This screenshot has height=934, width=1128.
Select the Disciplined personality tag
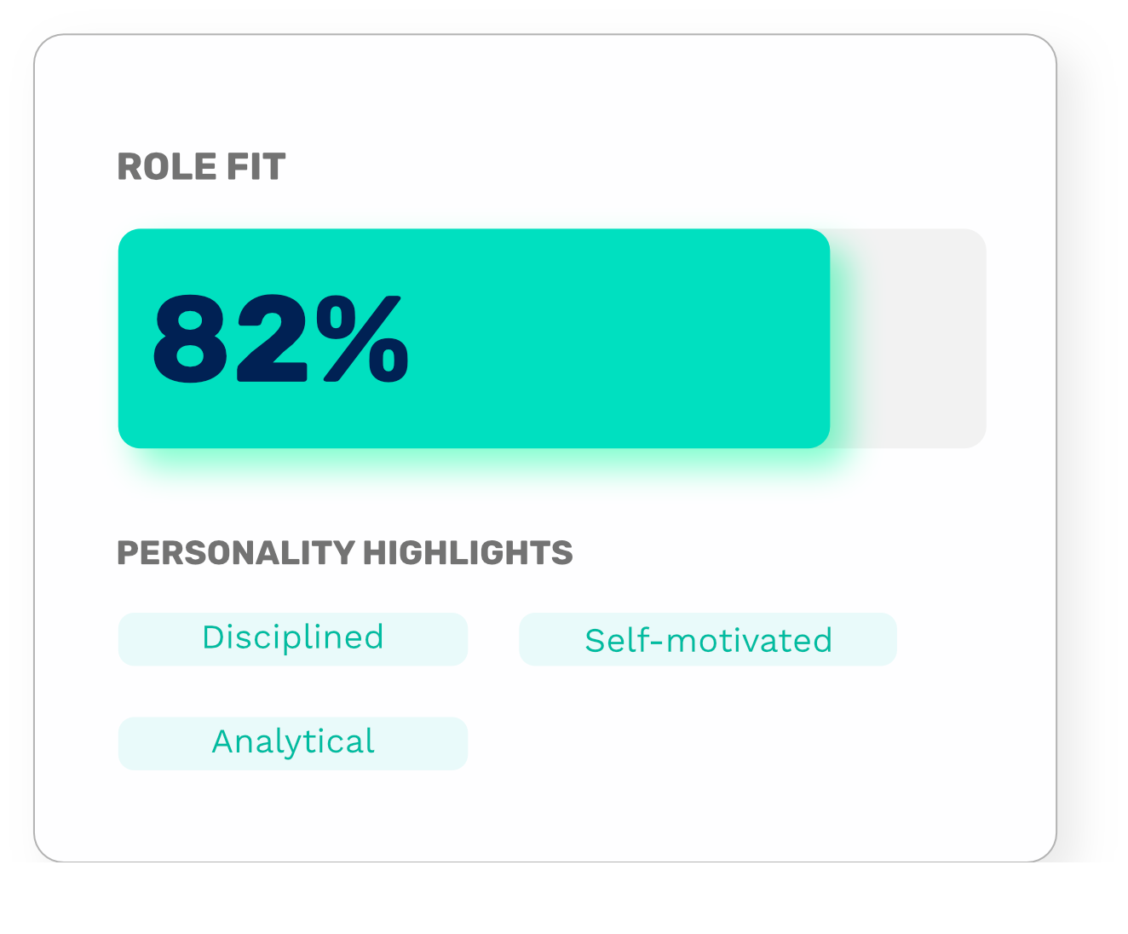coord(292,637)
